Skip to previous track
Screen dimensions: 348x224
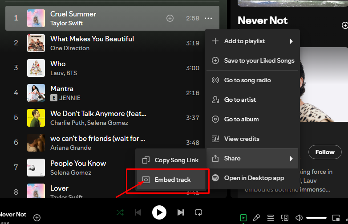point(138,213)
